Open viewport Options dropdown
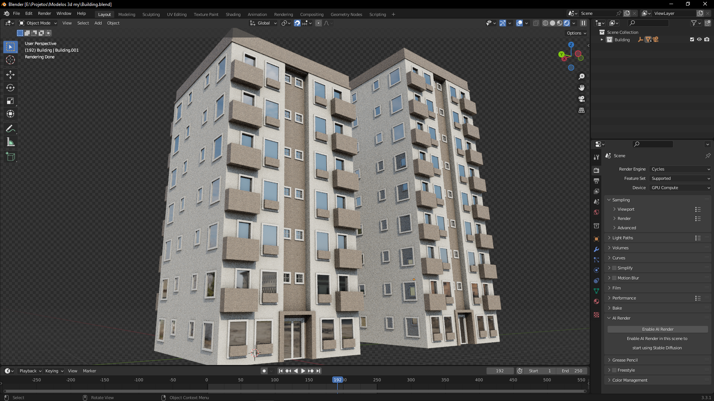 (x=576, y=33)
